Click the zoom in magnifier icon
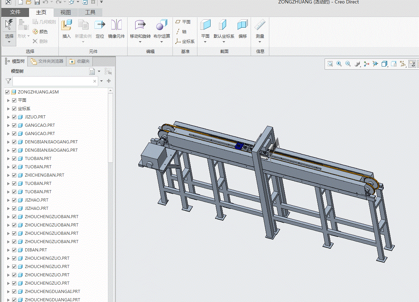 point(339,64)
